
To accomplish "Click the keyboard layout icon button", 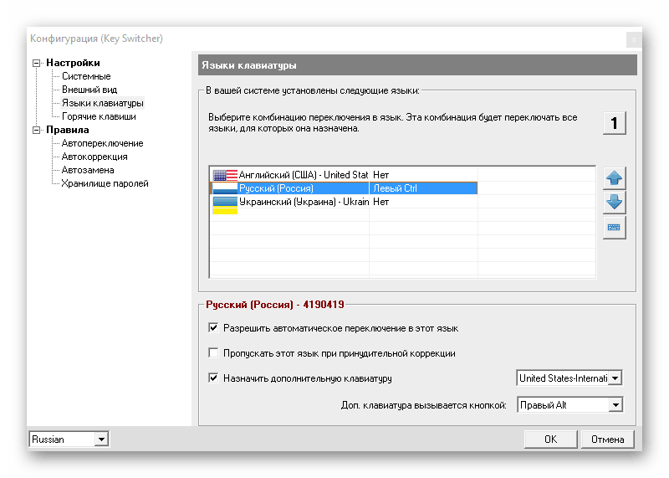I will tap(615, 228).
